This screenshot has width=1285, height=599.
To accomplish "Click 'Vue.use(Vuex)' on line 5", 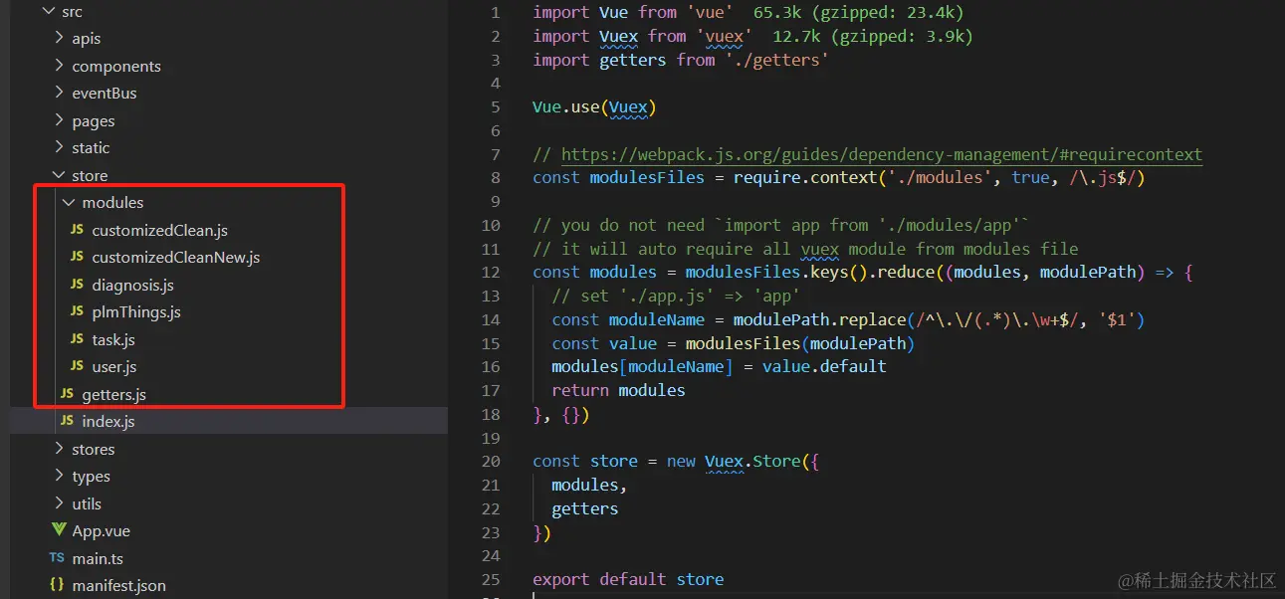I will tap(594, 107).
